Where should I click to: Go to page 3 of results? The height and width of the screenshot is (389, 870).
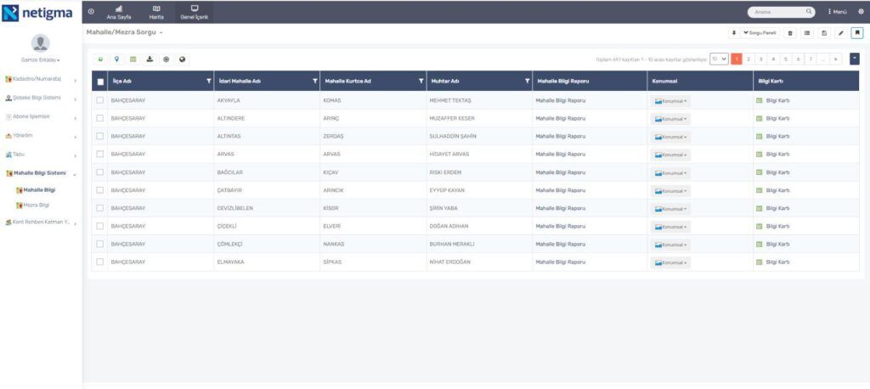pos(761,59)
